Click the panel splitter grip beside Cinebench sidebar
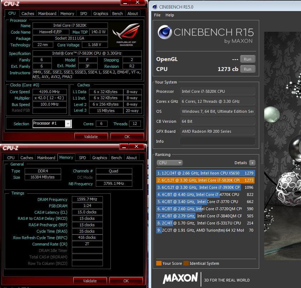This screenshot has height=288, width=301. pos(262,153)
